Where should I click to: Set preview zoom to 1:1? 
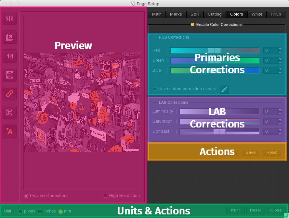tap(9, 56)
